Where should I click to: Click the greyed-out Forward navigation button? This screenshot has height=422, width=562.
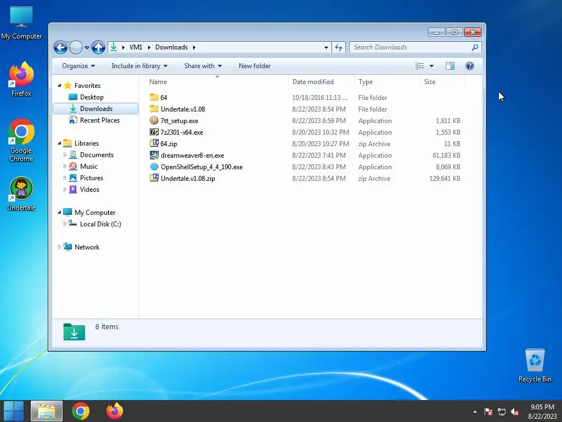click(x=76, y=47)
